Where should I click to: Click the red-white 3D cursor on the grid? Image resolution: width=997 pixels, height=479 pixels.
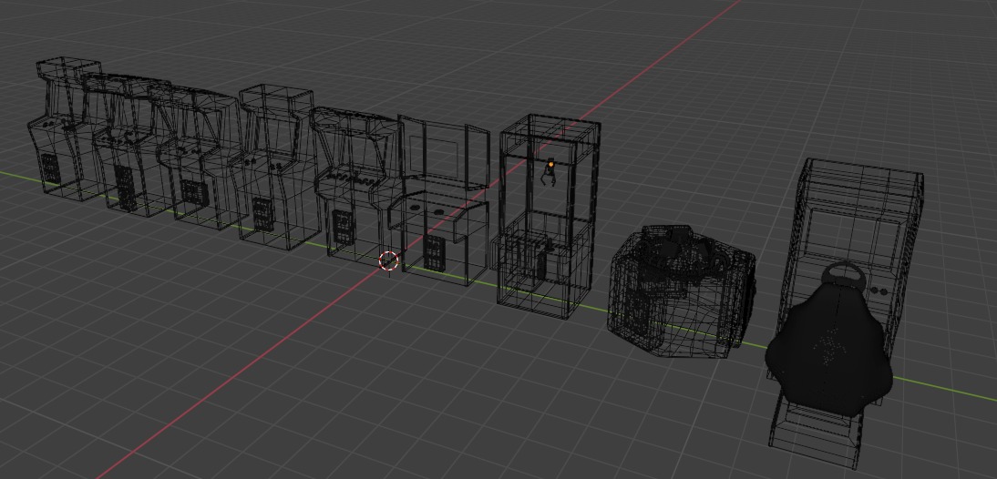388,260
